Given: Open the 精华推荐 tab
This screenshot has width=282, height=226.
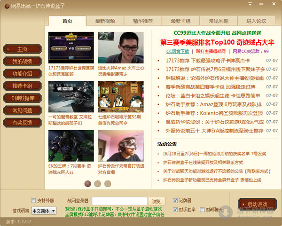Looking at the screenshot, I should [143, 21].
